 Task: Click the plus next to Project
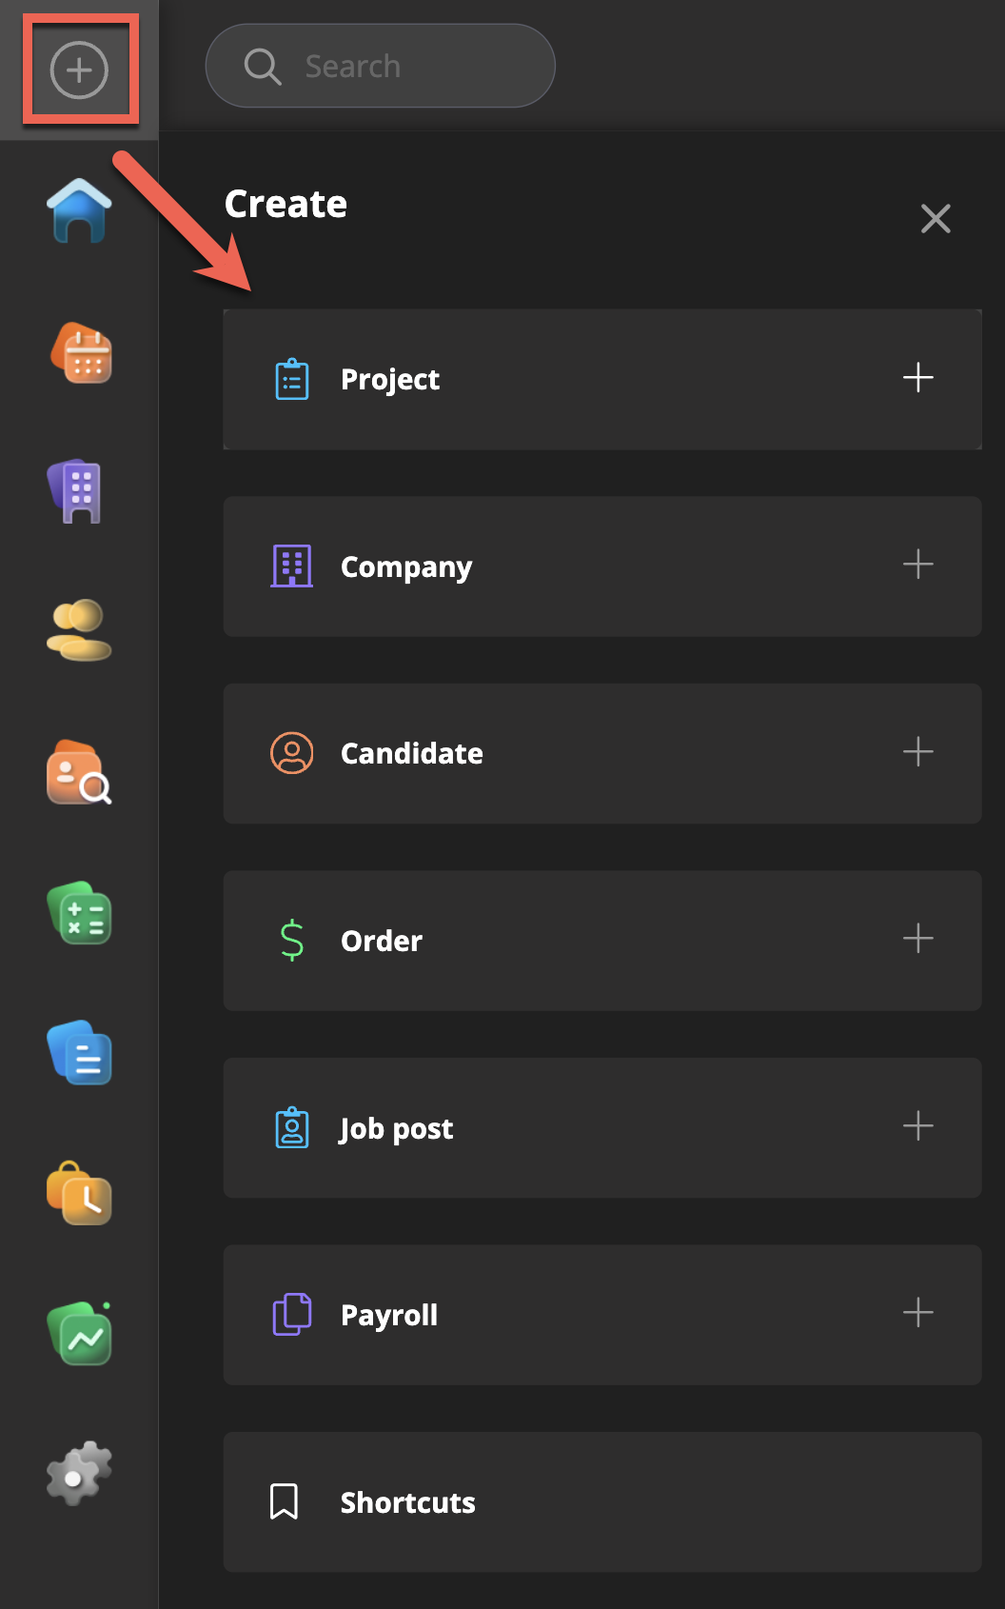coord(917,378)
